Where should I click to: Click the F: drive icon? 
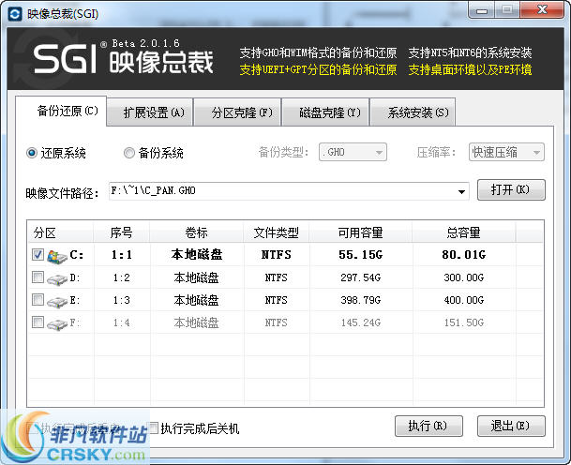[x=57, y=324]
